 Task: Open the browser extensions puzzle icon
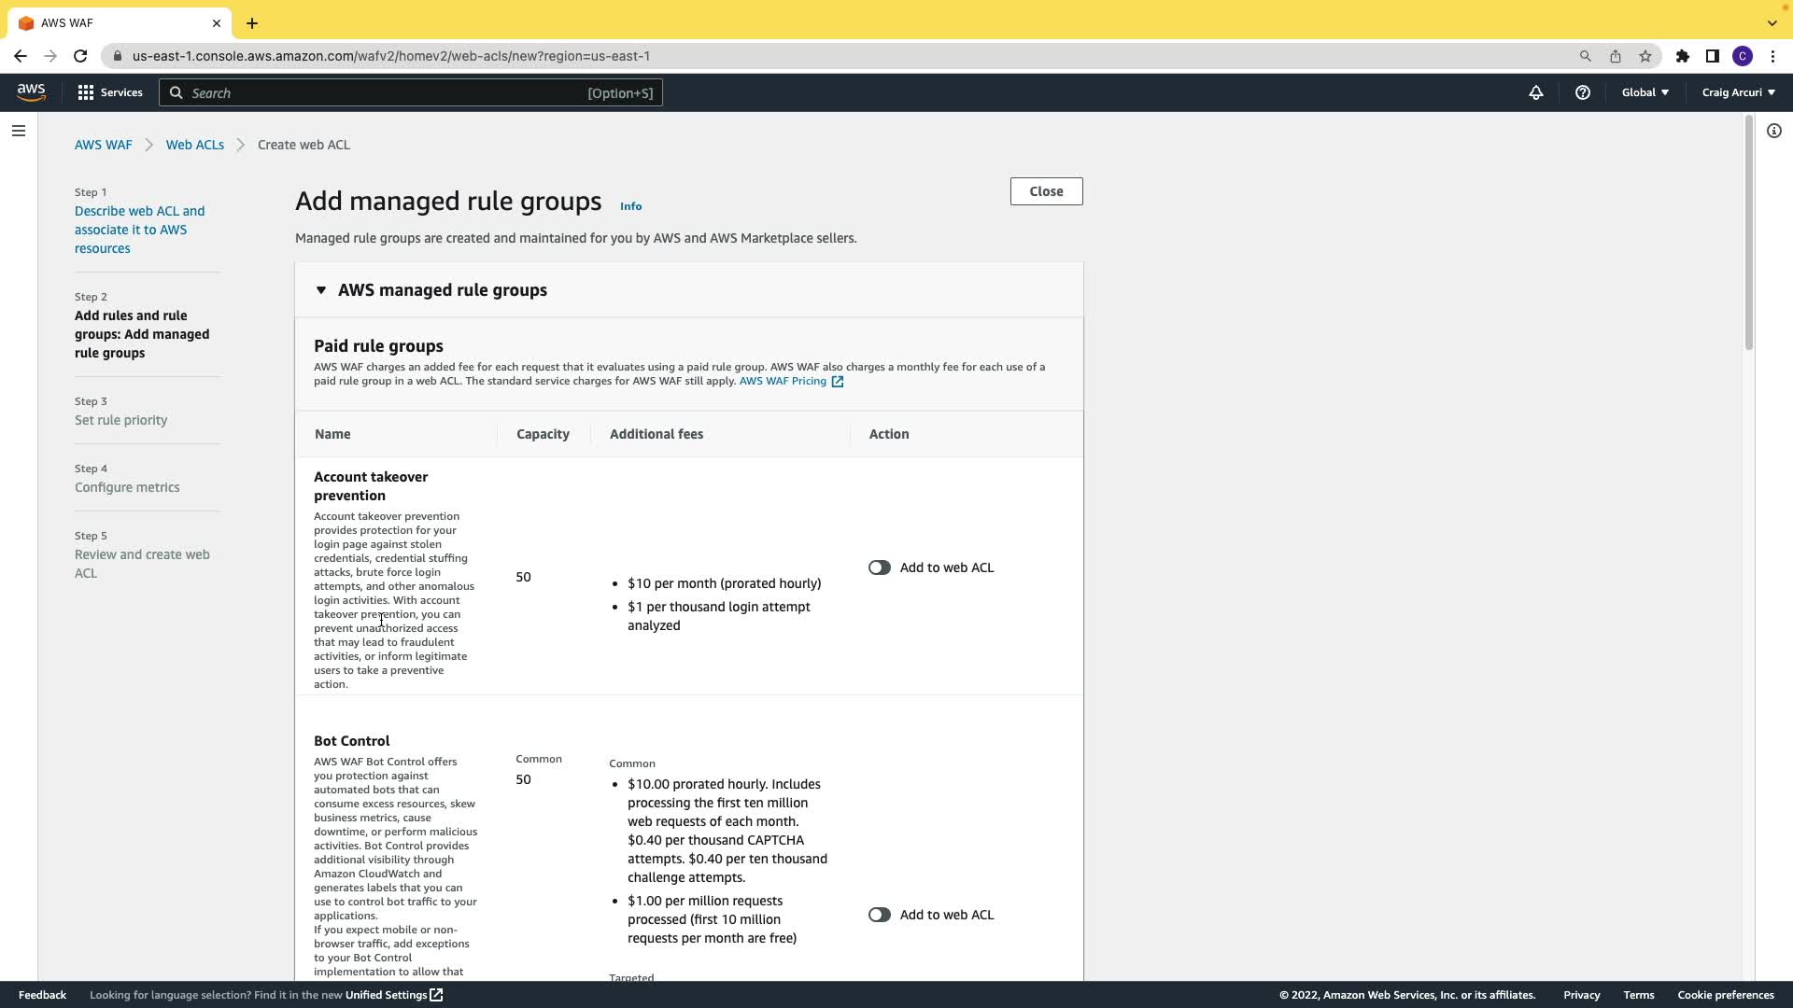tap(1682, 56)
